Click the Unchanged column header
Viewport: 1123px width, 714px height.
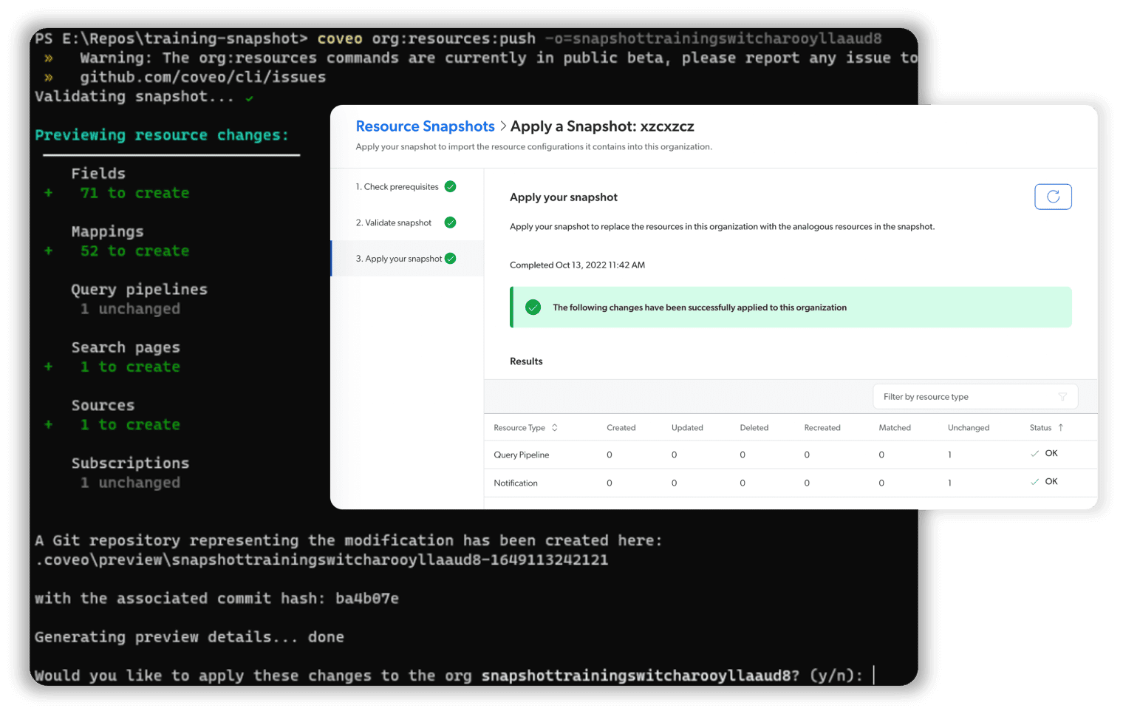[969, 428]
